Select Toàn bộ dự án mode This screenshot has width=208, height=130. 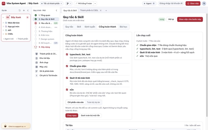tap(94, 102)
